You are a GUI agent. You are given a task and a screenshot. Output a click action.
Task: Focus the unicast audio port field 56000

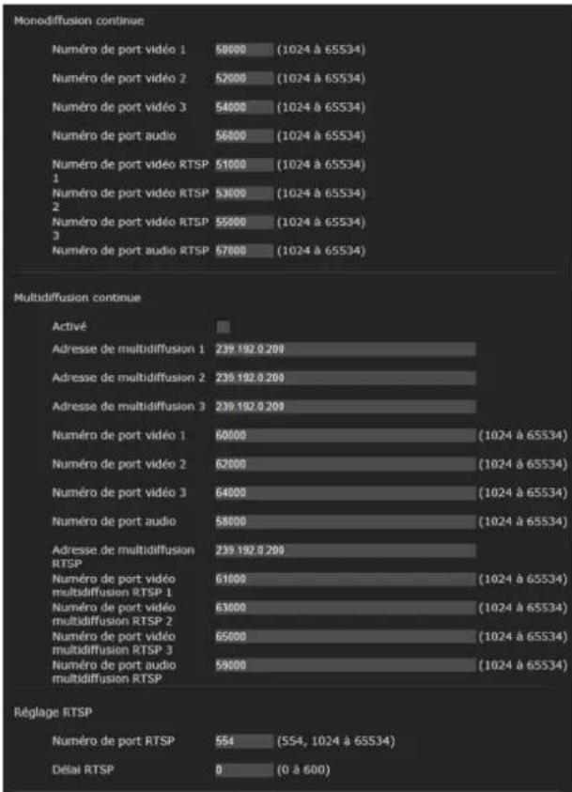tap(244, 136)
